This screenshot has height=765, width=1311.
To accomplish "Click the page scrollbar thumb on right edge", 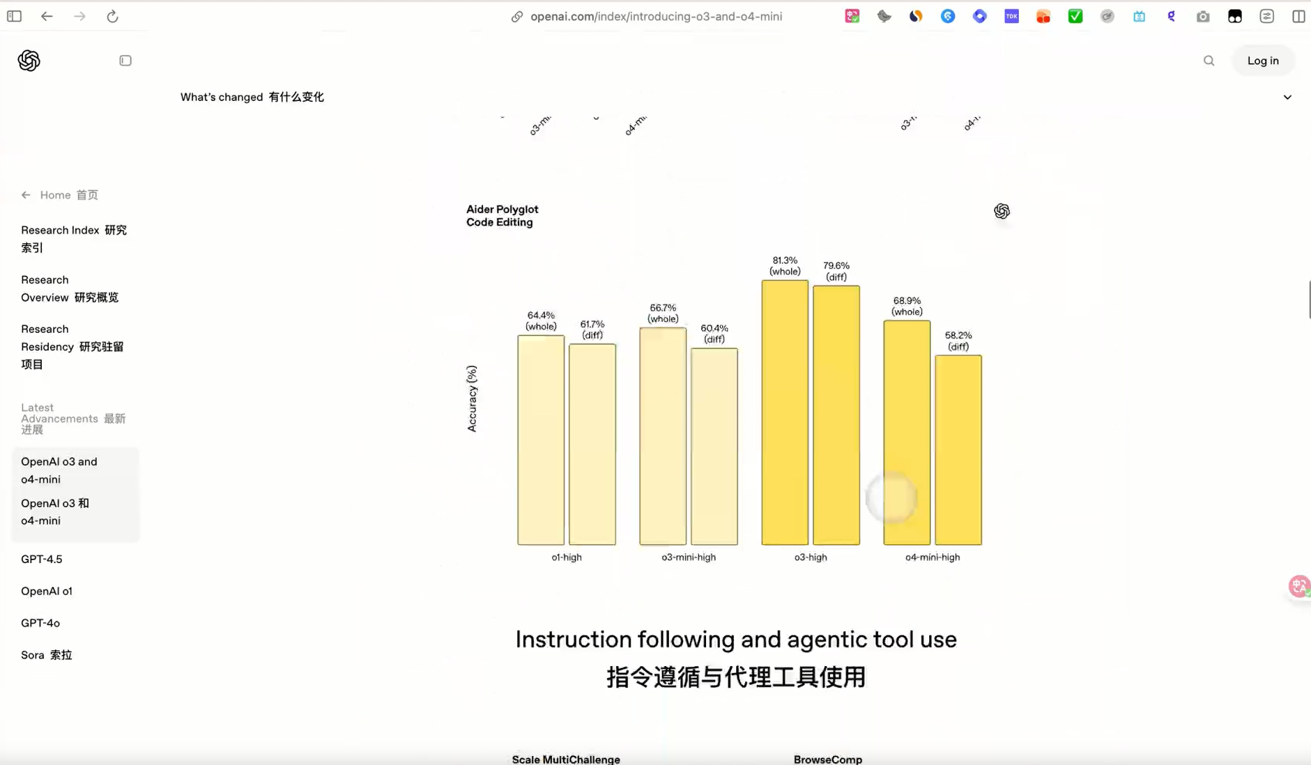I will (1309, 300).
